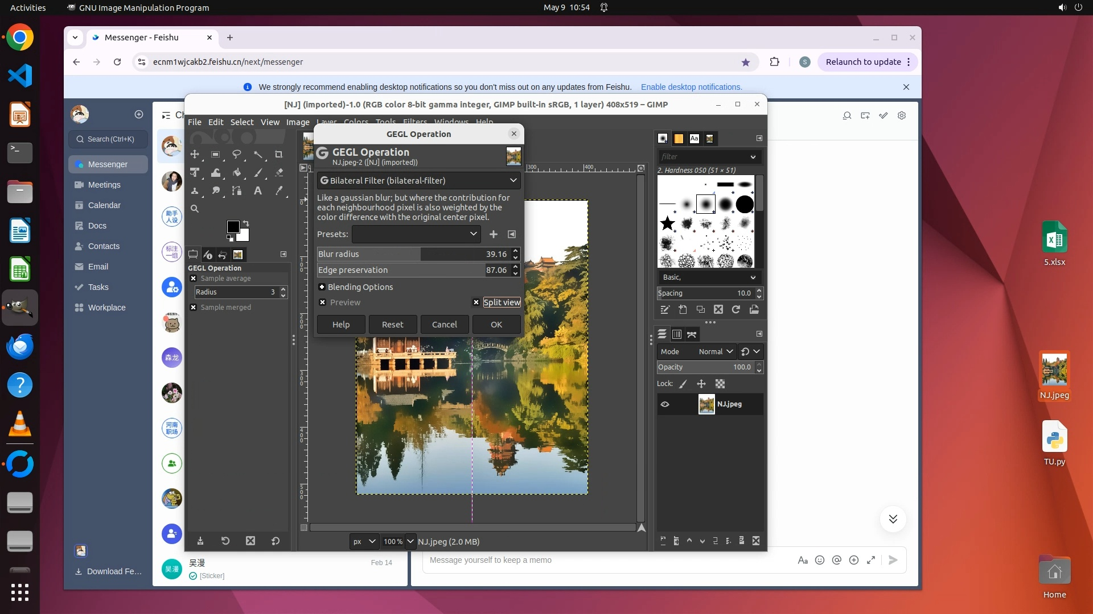Open the Image menu

[x=297, y=122]
